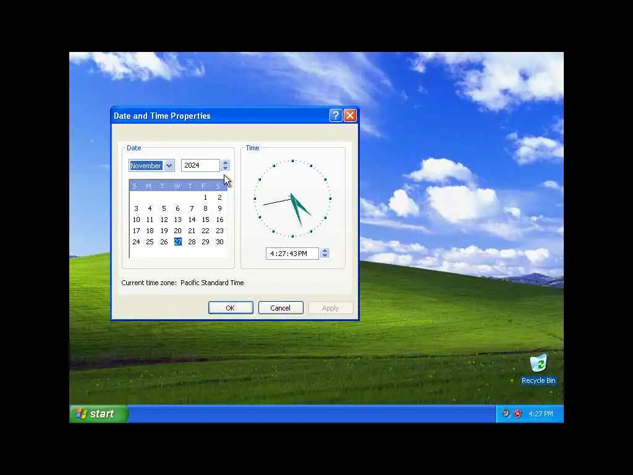Image resolution: width=633 pixels, height=475 pixels.
Task: Pick day 21 in the calendar
Action: 192,231
